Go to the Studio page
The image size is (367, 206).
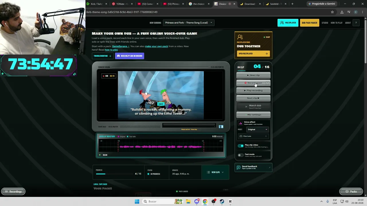coord(325,23)
